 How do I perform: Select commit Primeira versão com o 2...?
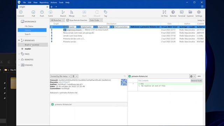(127, 39)
